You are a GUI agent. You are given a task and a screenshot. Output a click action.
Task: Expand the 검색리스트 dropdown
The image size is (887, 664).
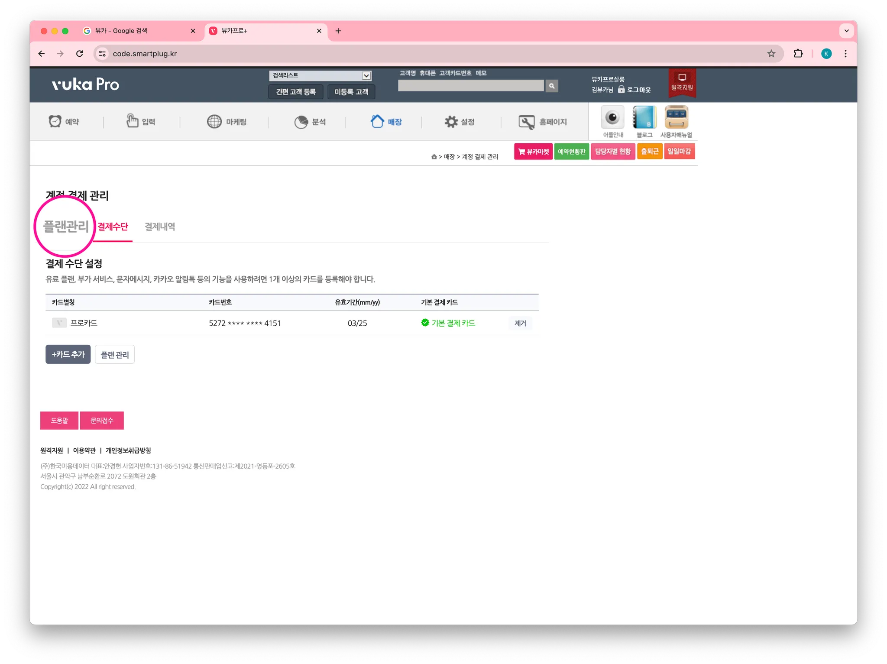(366, 75)
